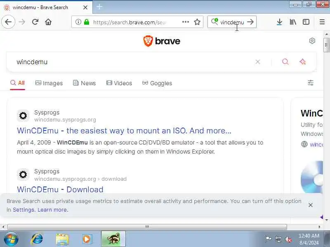The image size is (330, 247).
Task: Submit toolbar search with arrow button
Action: [250, 22]
